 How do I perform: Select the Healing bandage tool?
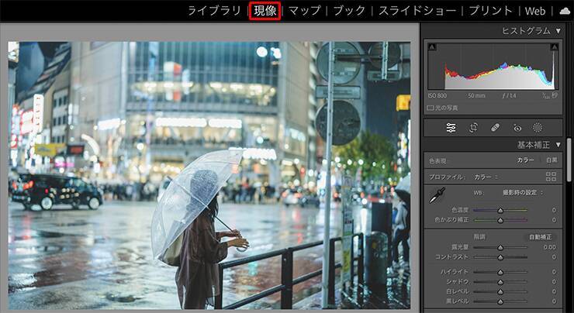click(x=495, y=128)
